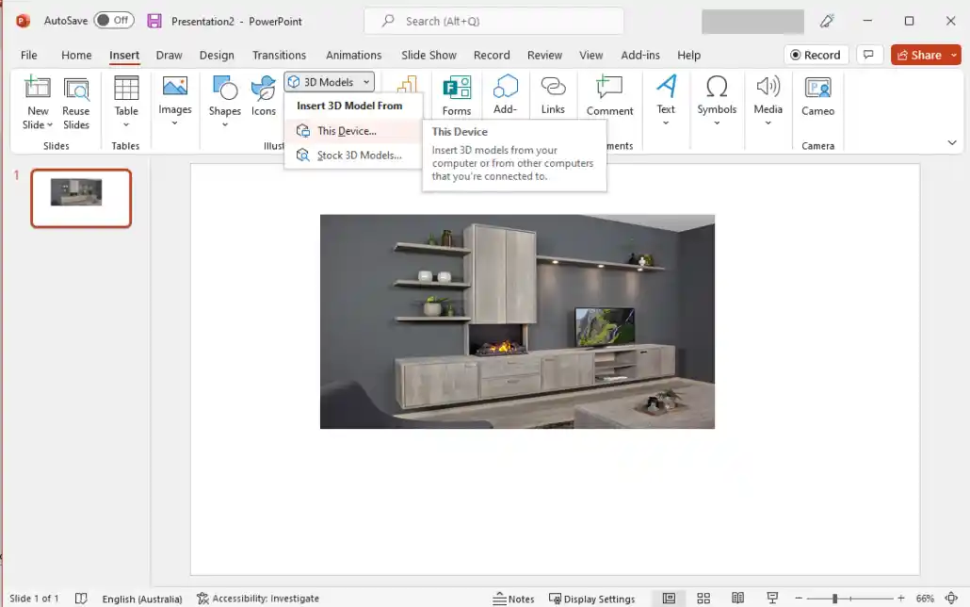
Task: Click the Share button
Action: pyautogui.click(x=918, y=55)
